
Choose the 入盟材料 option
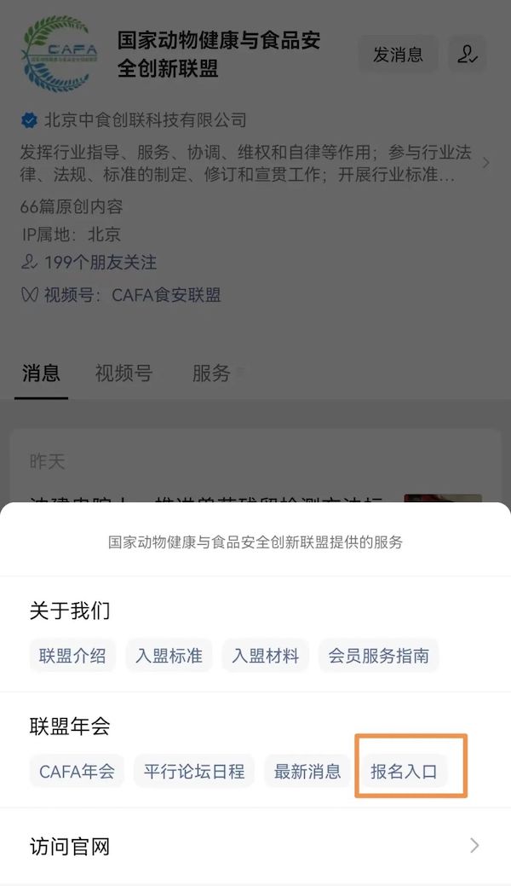click(266, 656)
